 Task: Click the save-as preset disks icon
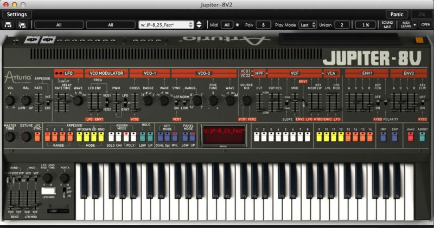22,25
